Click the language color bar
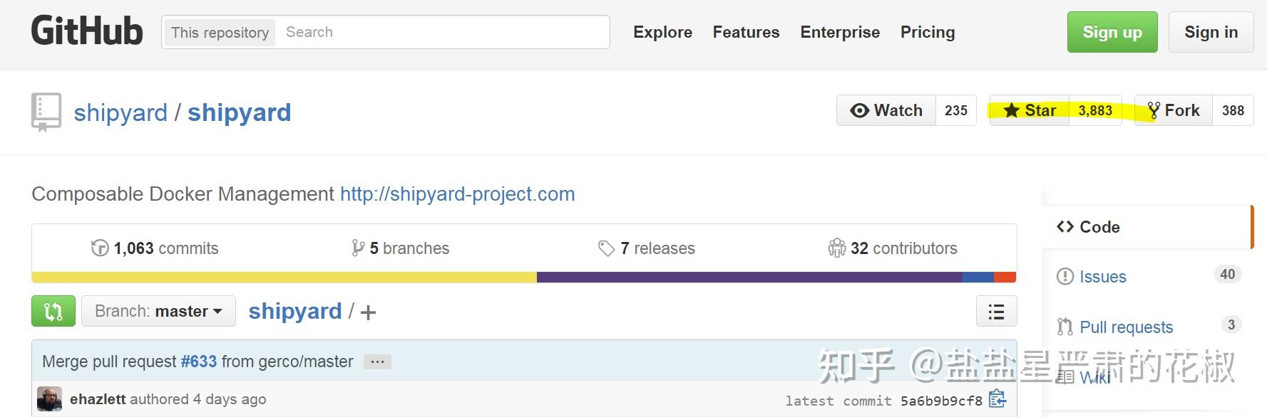Image resolution: width=1267 pixels, height=417 pixels. coord(523,278)
